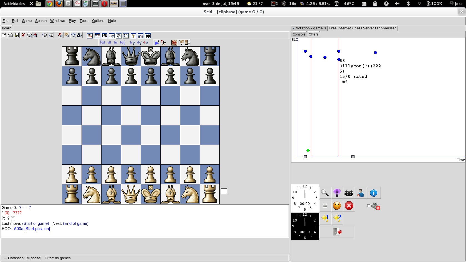The image size is (466, 262).
Task: Click the Firefox icon in top panel
Action: (x=59, y=4)
